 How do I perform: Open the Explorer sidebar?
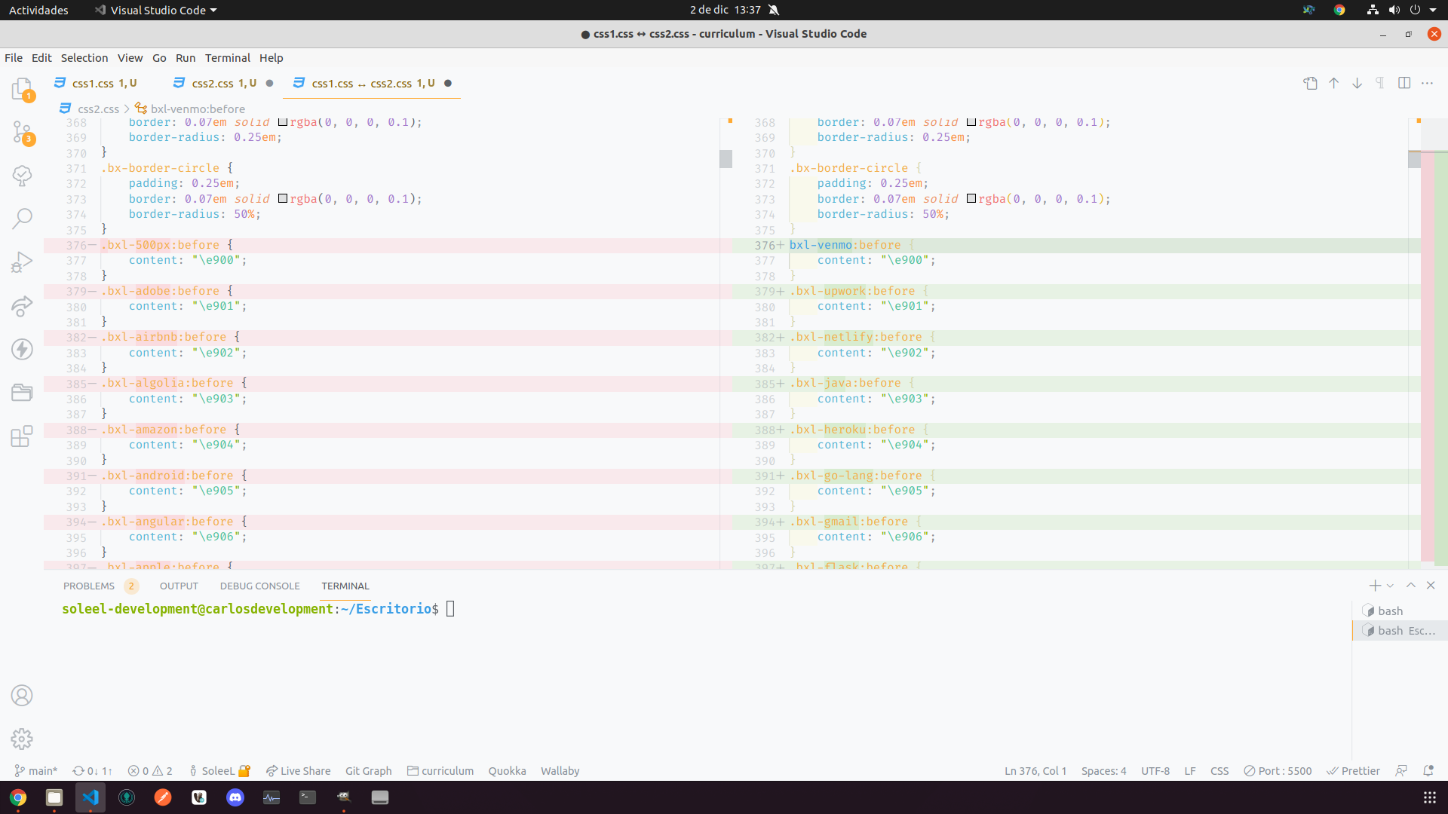(x=22, y=88)
